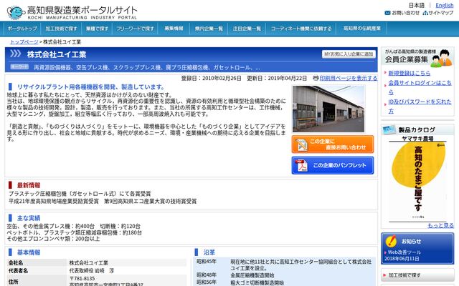The height and width of the screenshot is (286, 459).
Task: Click the お知らせ exclamation icon
Action: [x=391, y=241]
